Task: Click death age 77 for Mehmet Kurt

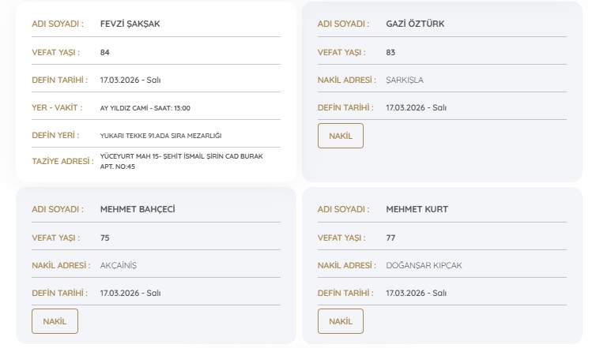Action: pos(390,238)
